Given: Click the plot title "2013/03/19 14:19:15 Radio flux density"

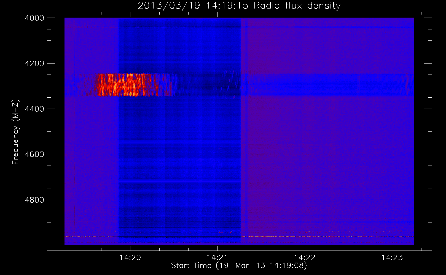Looking at the screenshot, I should (239, 5).
